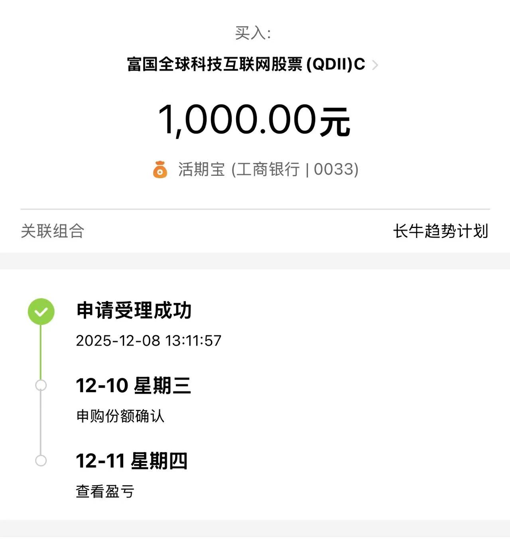Screen dimensions: 510x539
Task: Tap the 长牛趋势计划 portfolio link
Action: point(440,231)
